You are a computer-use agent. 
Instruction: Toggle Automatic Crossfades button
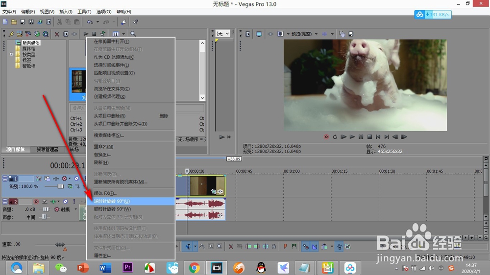(315, 247)
